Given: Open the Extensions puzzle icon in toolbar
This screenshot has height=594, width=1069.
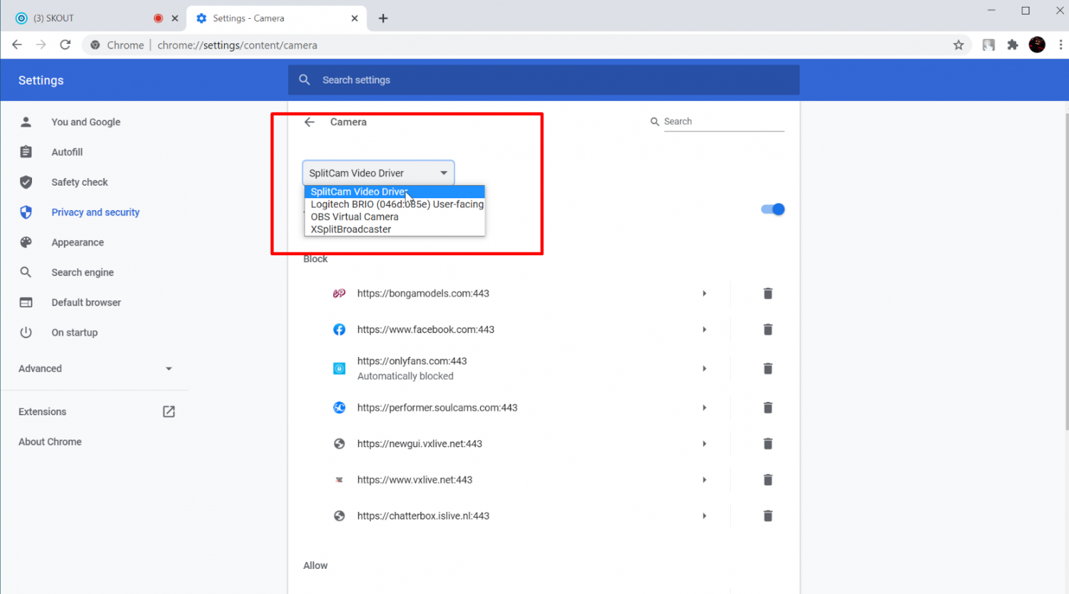Looking at the screenshot, I should (x=1013, y=45).
